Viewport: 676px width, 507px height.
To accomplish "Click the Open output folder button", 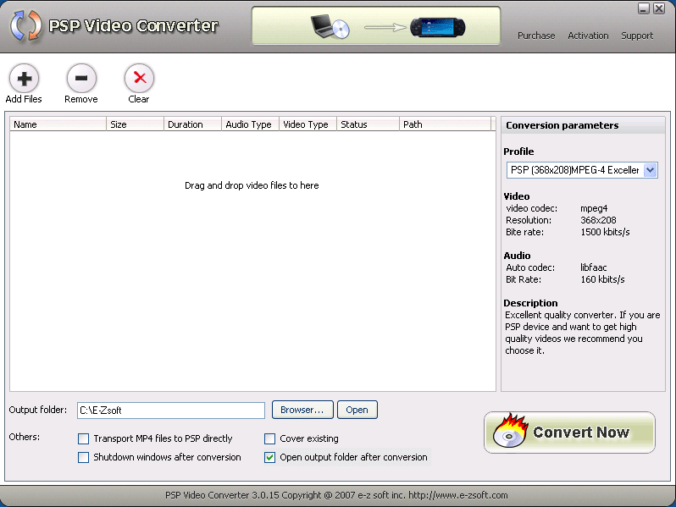I will [357, 410].
